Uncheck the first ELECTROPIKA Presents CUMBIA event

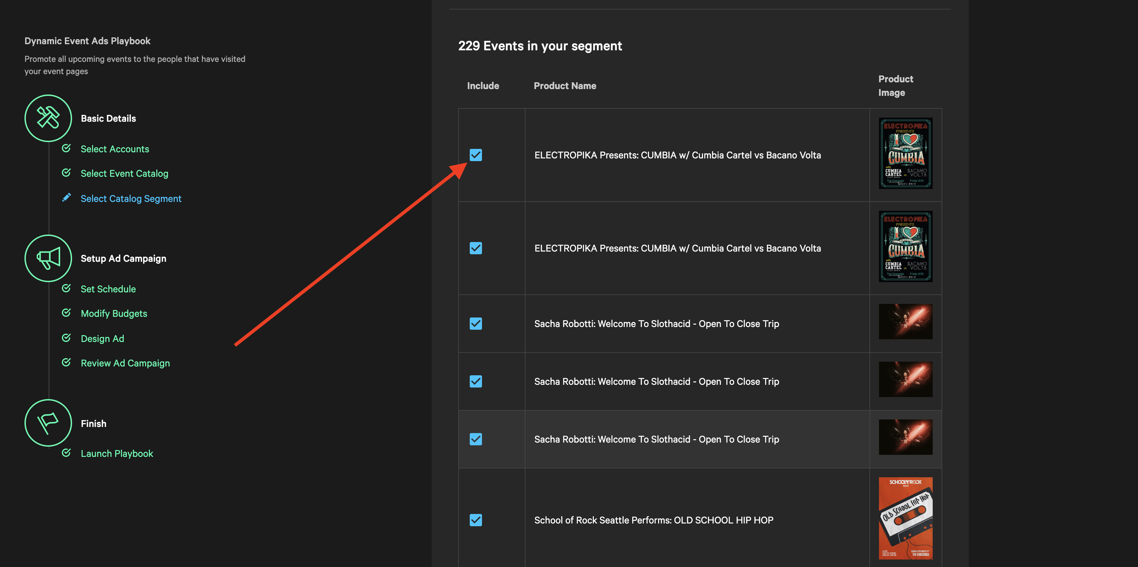tap(476, 155)
